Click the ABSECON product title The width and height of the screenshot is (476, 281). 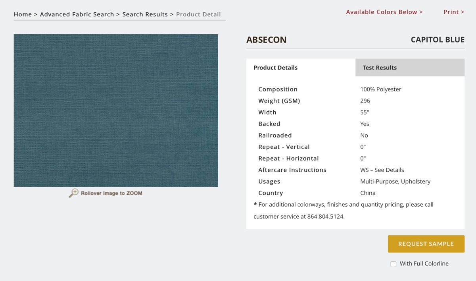266,40
